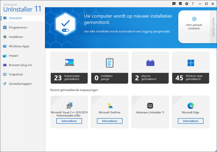Screen dimensions: 217x152
Task: Click the clipboard icon on installaties gelogd tile
Action: tap(110, 63)
